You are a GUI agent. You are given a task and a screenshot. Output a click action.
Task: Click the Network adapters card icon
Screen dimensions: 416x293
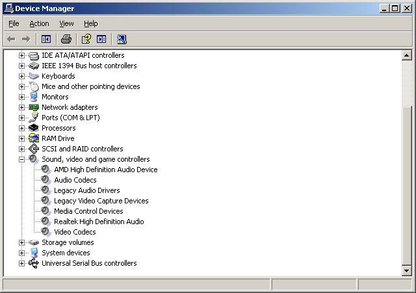point(34,107)
